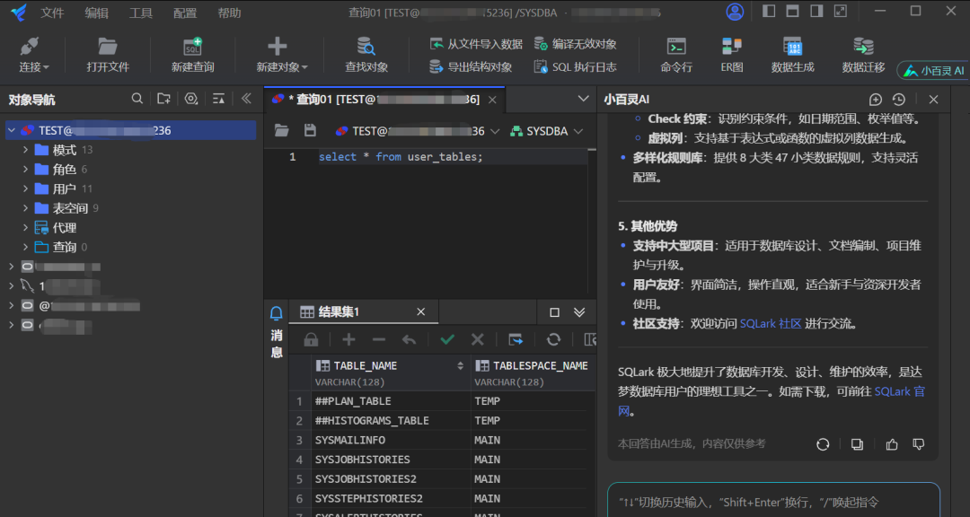Close the 查询01 editor tab
970x517 pixels.
492,100
